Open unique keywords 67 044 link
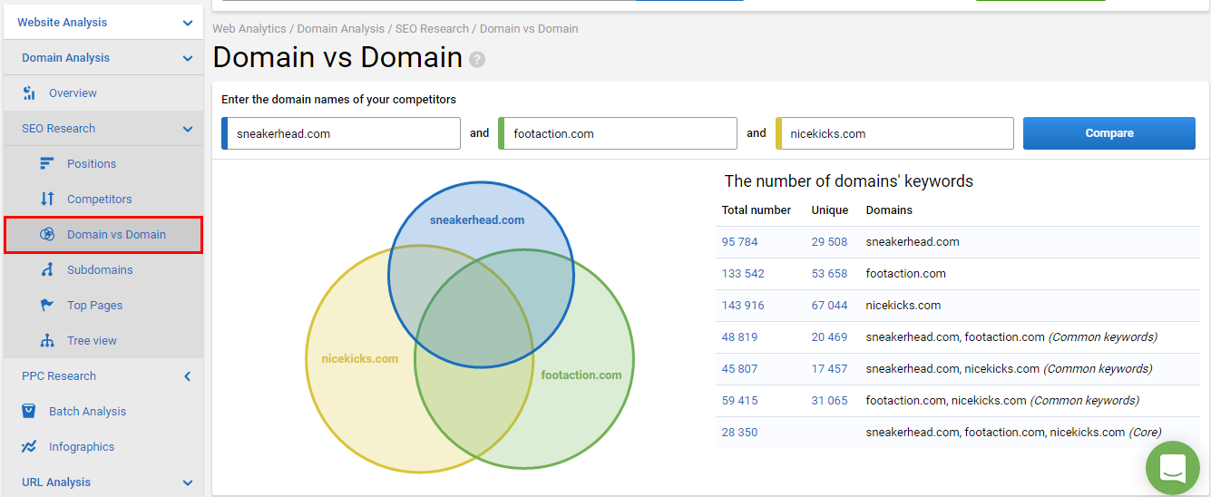1211x497 pixels. (x=829, y=306)
